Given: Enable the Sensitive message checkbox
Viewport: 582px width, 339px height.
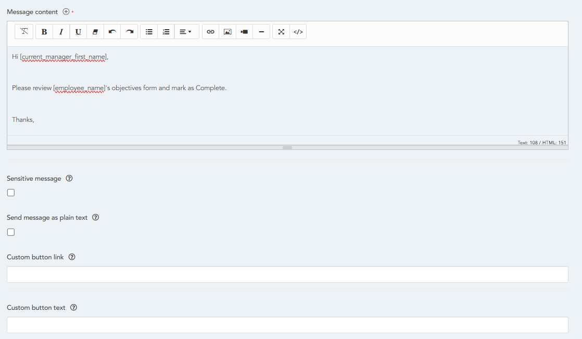Looking at the screenshot, I should (11, 193).
